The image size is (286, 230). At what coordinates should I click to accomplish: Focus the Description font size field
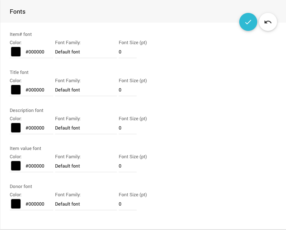(x=127, y=128)
